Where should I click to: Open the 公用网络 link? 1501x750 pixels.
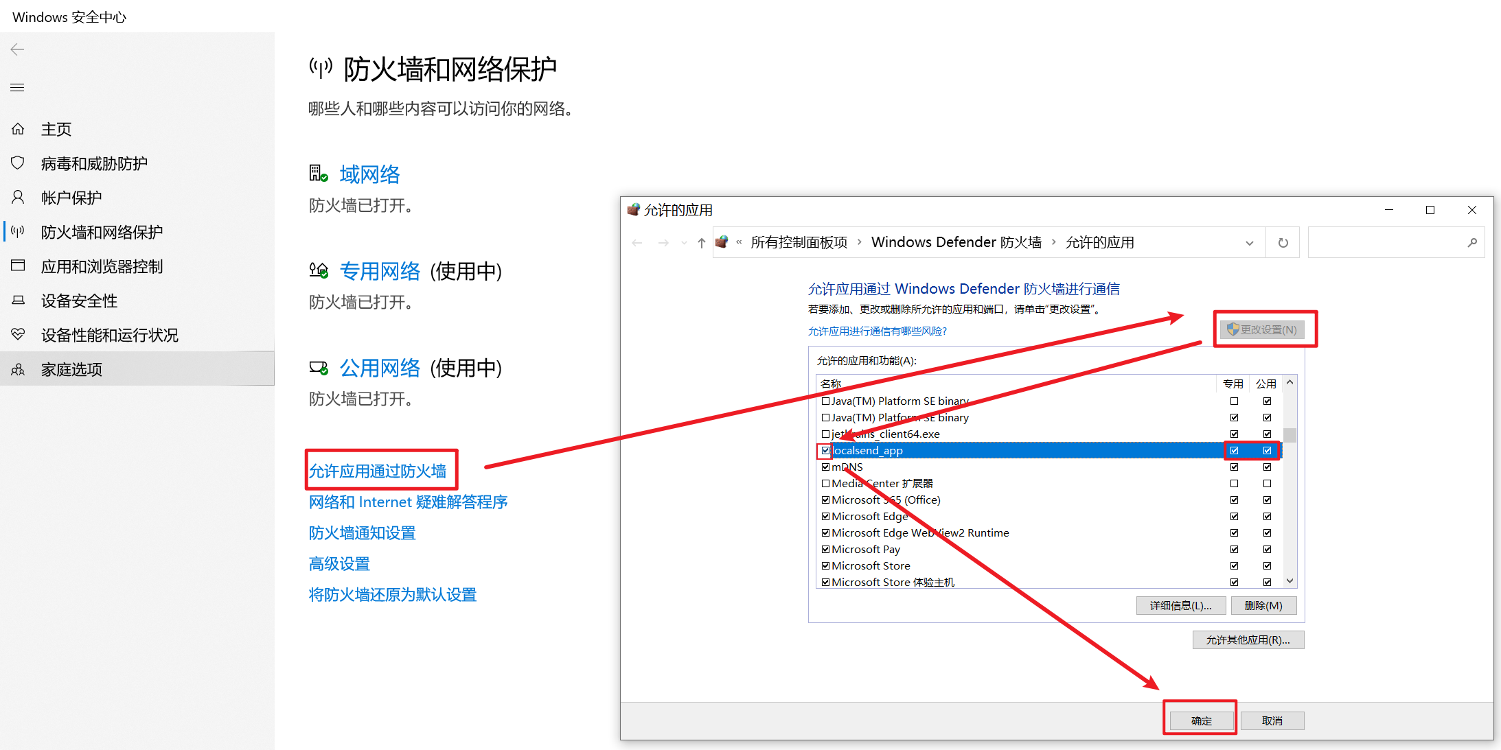tap(380, 368)
